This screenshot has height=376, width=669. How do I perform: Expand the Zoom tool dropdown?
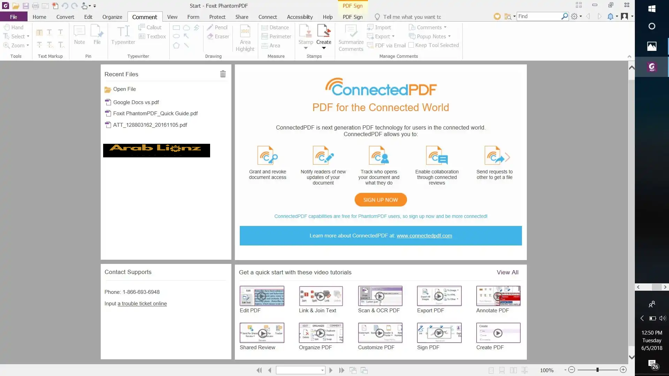tap(28, 45)
